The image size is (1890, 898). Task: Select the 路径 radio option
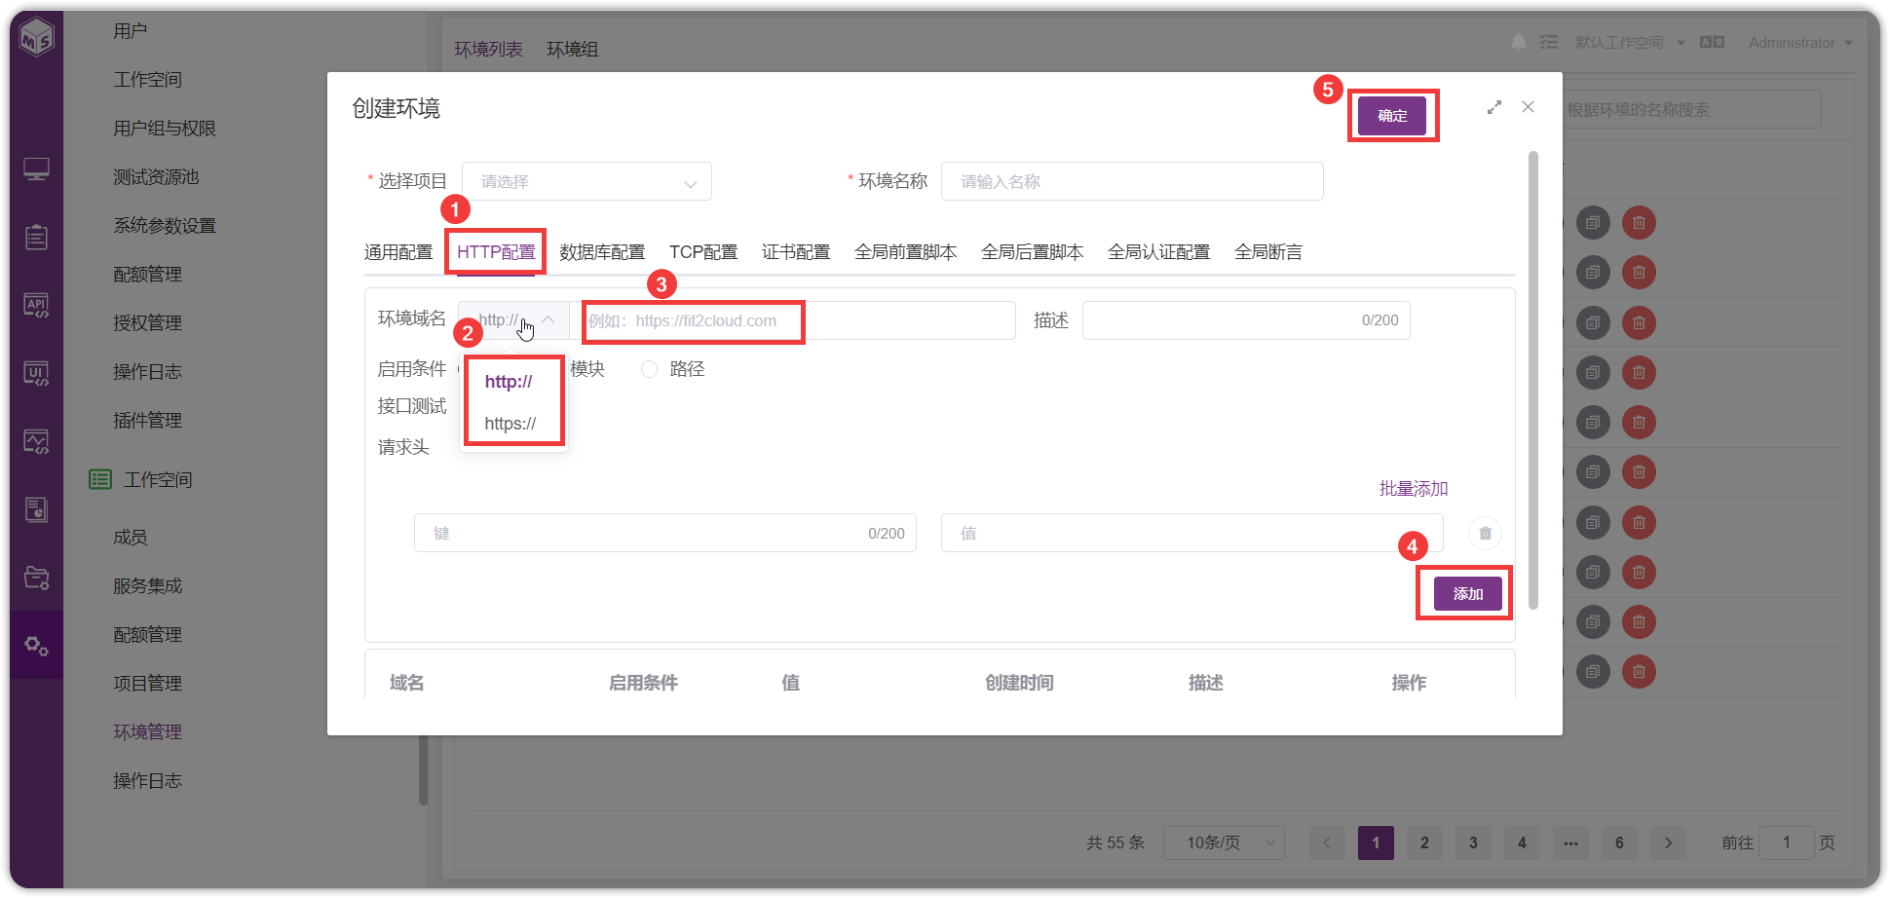coord(650,369)
